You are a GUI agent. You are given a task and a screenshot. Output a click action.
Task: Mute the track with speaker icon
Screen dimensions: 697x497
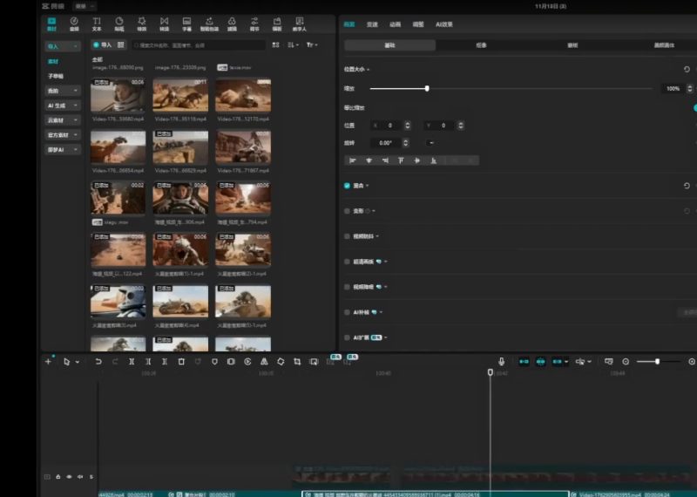80,477
